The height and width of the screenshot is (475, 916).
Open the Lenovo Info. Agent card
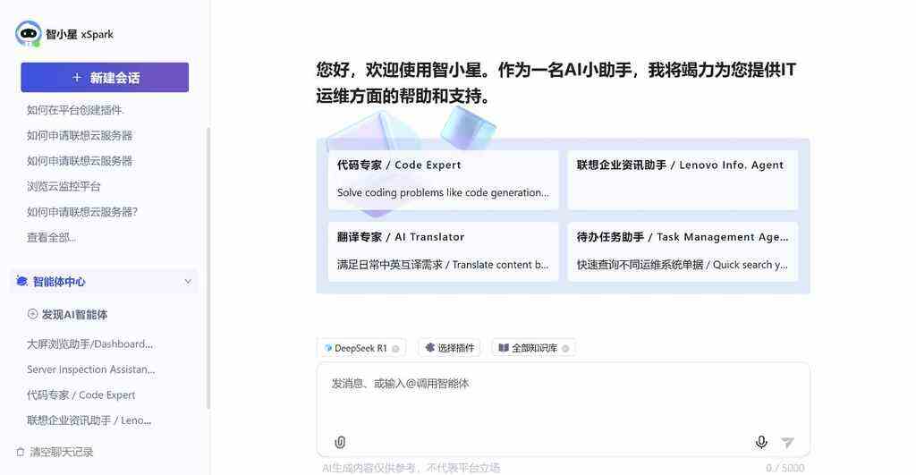[x=683, y=180]
